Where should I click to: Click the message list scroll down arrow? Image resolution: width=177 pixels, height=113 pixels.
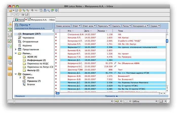coord(167,91)
